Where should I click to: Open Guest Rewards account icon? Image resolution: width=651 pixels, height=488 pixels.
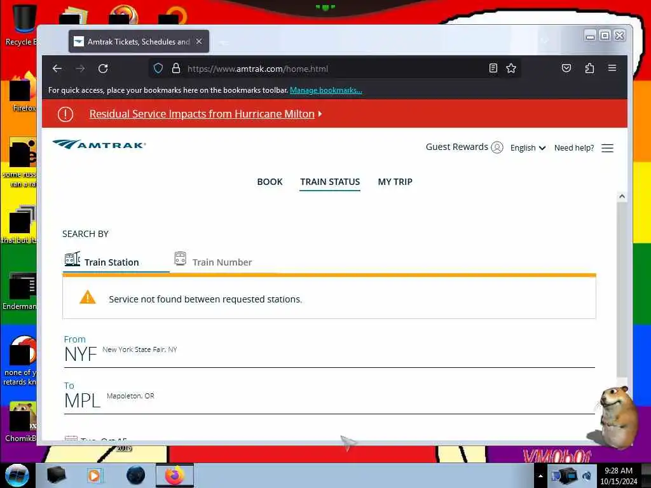(x=497, y=147)
